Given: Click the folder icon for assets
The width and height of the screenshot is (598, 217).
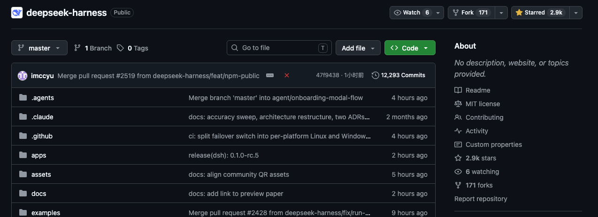Looking at the screenshot, I should pos(23,174).
